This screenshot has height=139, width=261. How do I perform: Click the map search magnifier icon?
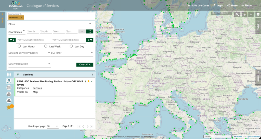(238, 14)
